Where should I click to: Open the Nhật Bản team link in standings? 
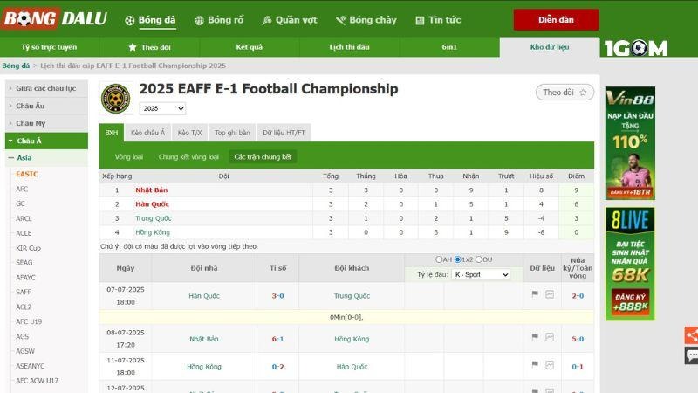click(x=152, y=190)
